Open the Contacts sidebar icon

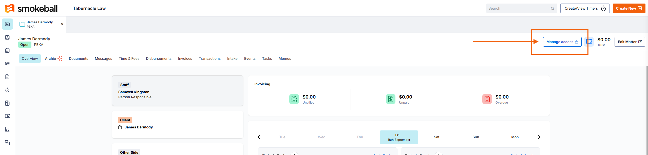[x=7, y=37]
